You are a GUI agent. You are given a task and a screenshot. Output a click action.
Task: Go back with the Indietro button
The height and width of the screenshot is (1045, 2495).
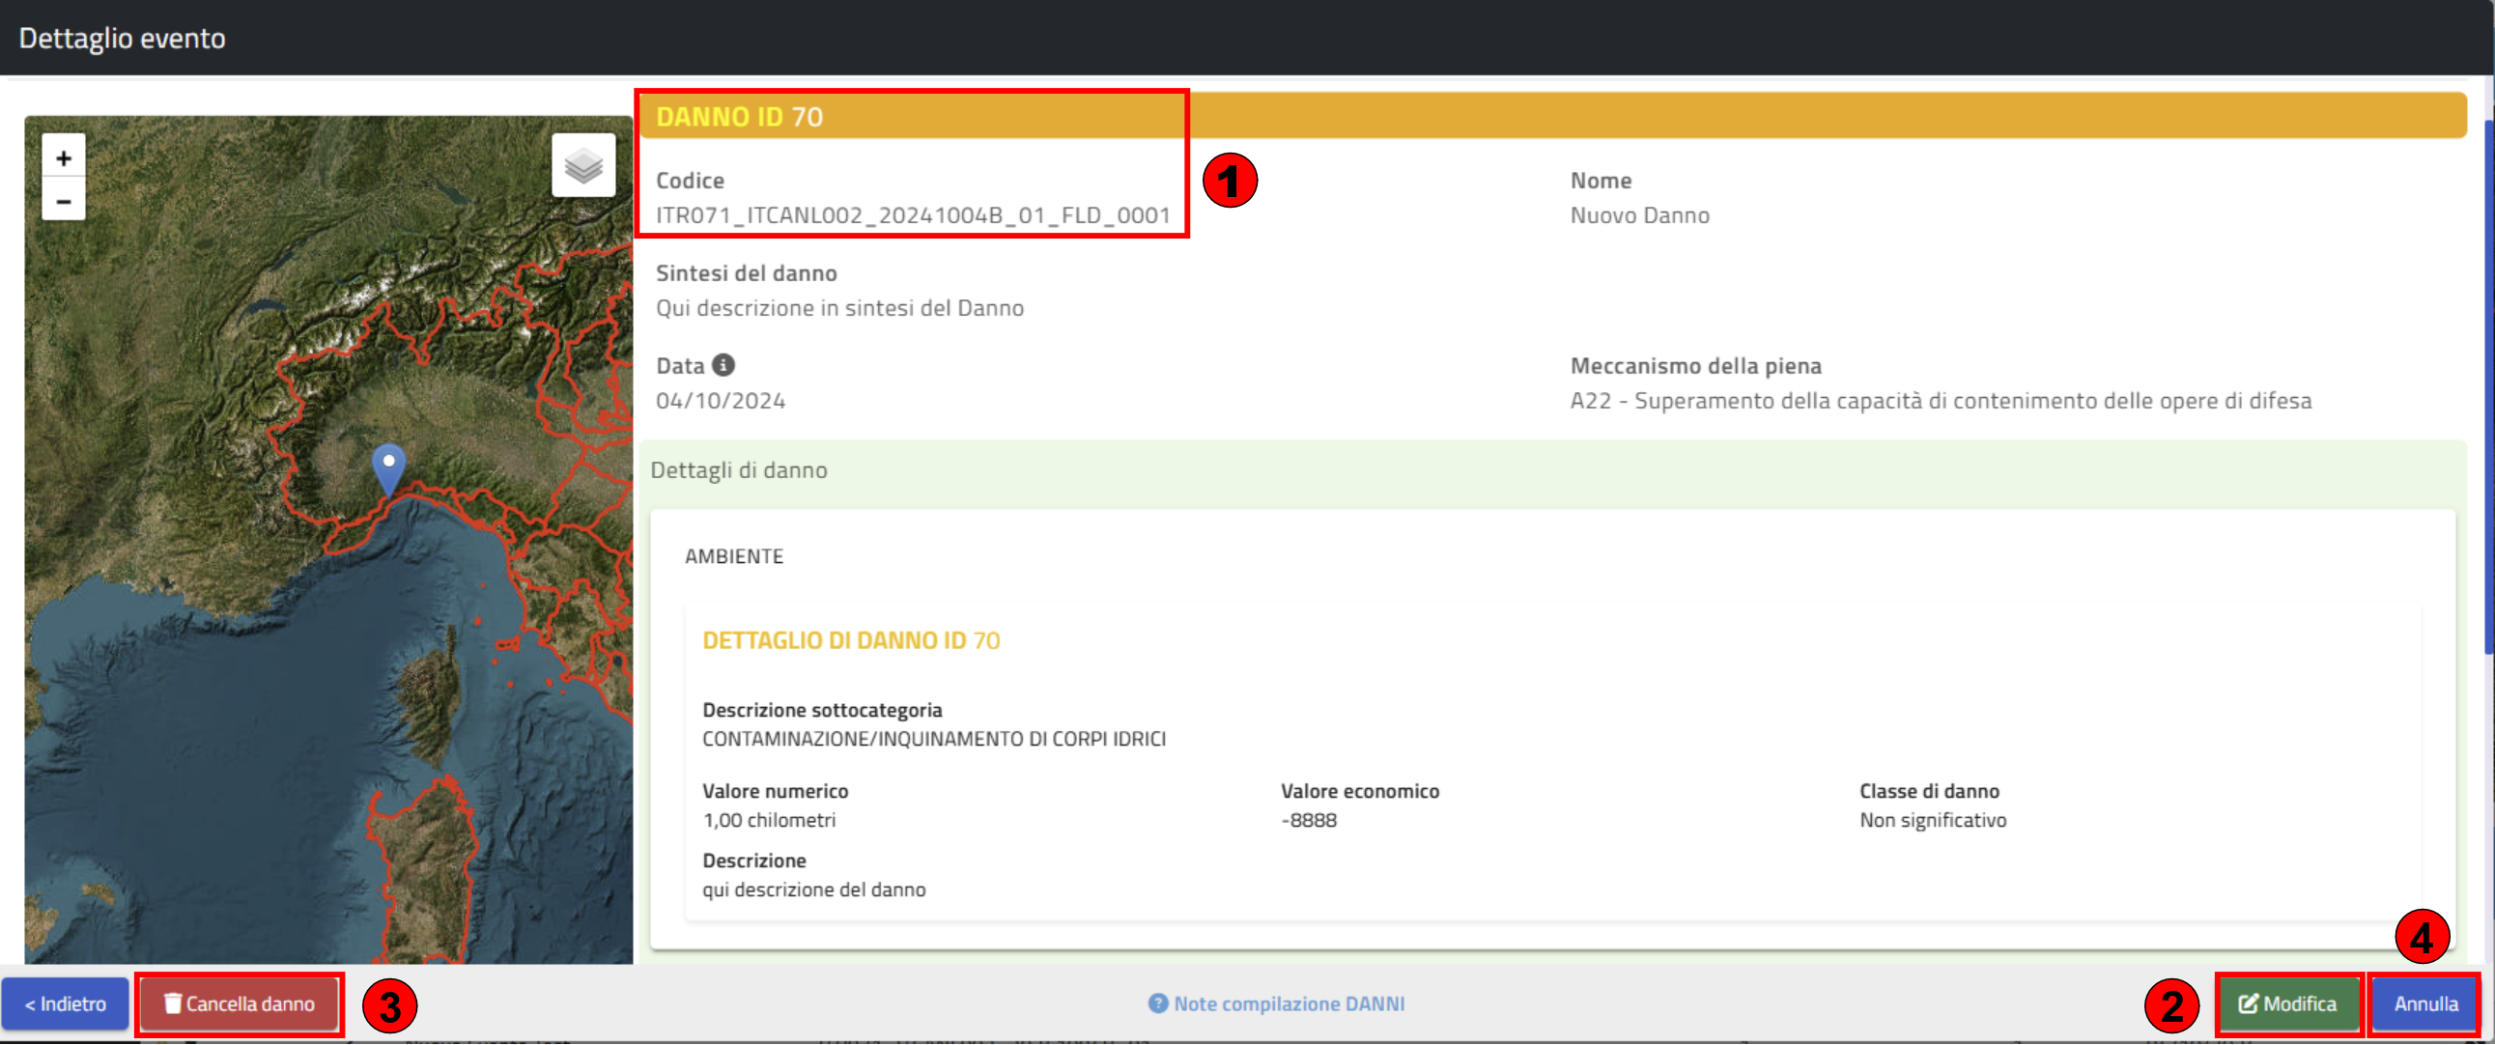point(65,1003)
